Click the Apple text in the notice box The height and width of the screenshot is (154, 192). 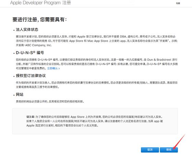pos(31,126)
